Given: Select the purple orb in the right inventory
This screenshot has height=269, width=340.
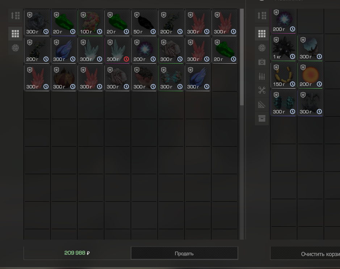Looking at the screenshot, I should 284,21.
